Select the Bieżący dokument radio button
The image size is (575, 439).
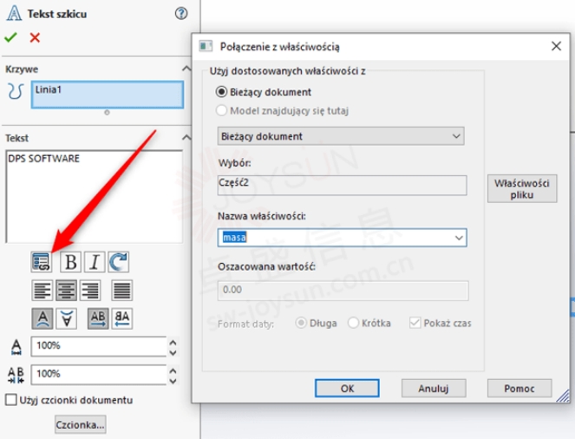coord(221,92)
